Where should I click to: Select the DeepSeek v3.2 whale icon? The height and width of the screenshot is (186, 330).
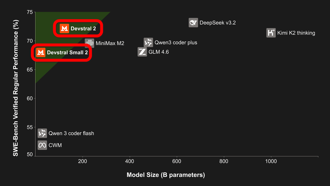tap(193, 23)
